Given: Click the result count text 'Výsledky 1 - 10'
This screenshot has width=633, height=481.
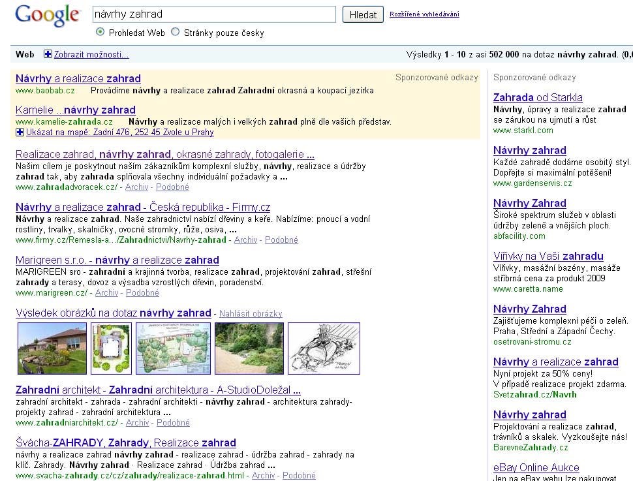Looking at the screenshot, I should tap(436, 55).
